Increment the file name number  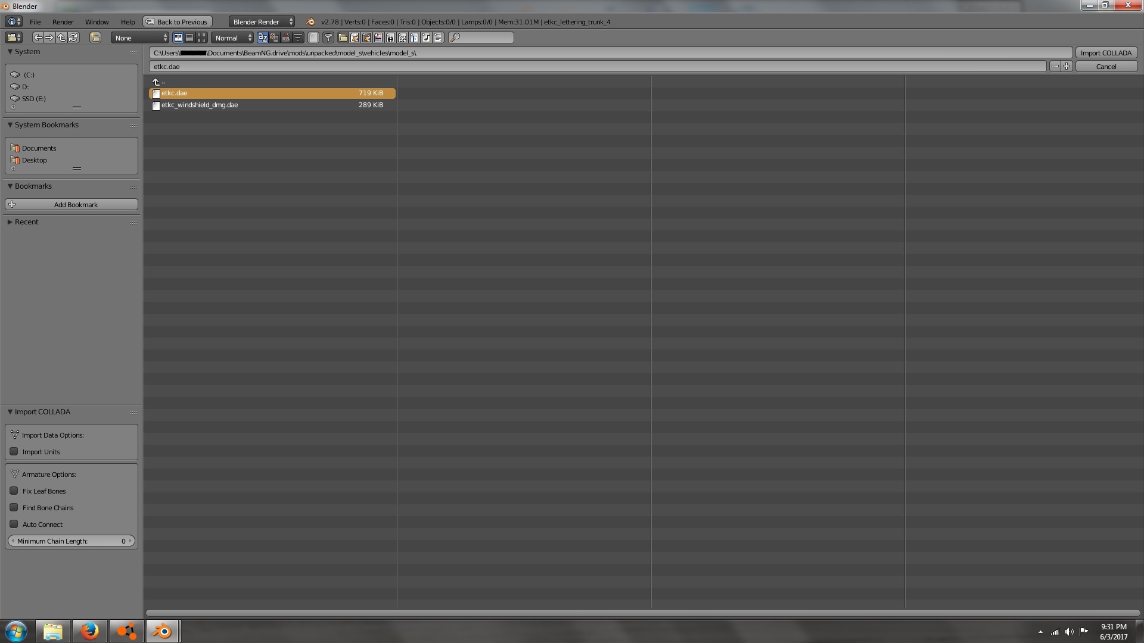coord(1067,66)
